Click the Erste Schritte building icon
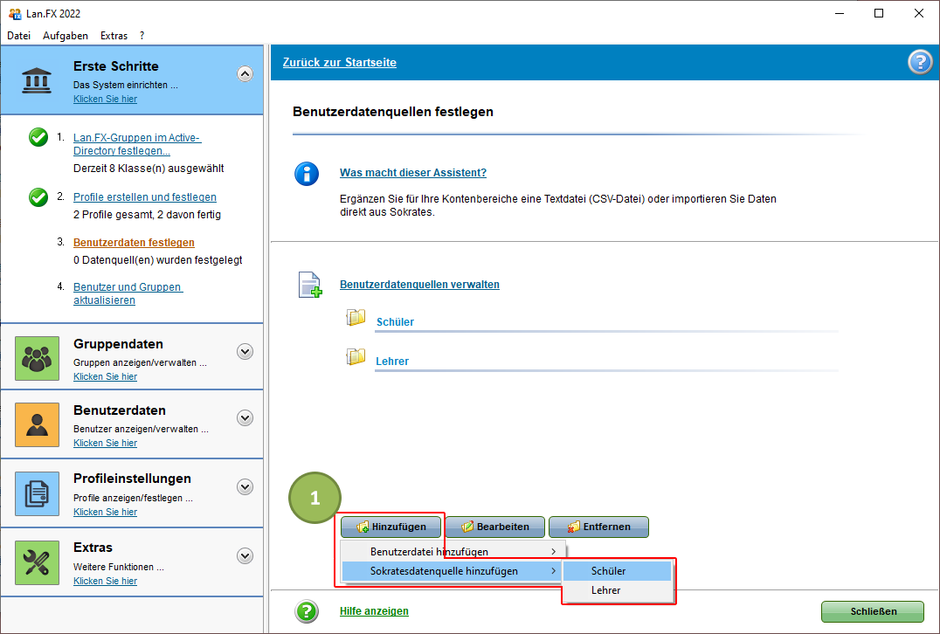The image size is (940, 634). [37, 80]
